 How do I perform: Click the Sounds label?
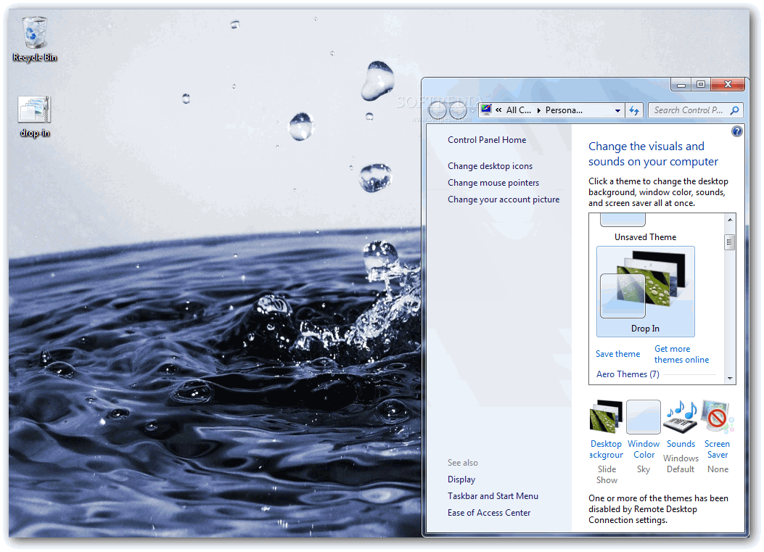(681, 444)
